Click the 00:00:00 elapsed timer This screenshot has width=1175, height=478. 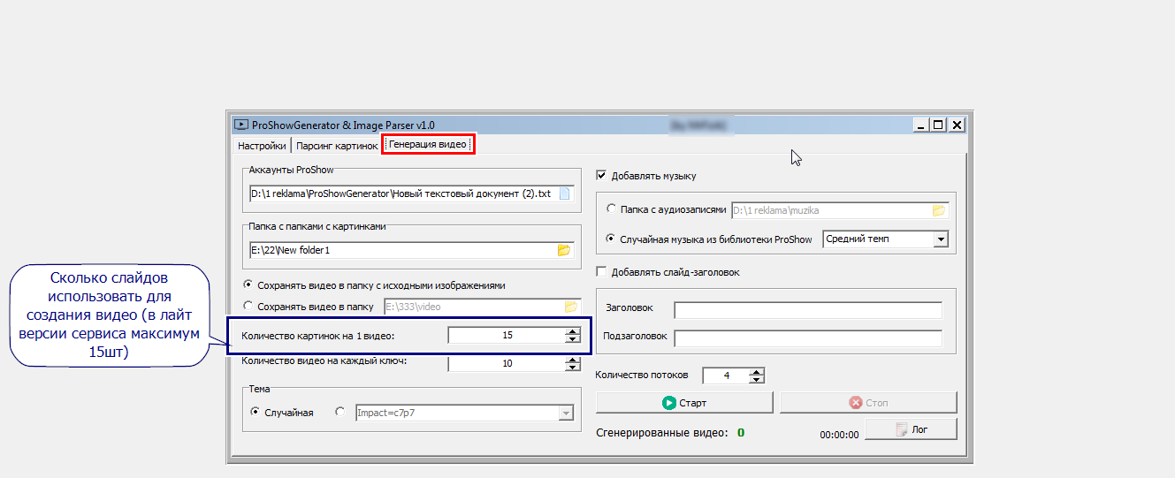pyautogui.click(x=839, y=435)
